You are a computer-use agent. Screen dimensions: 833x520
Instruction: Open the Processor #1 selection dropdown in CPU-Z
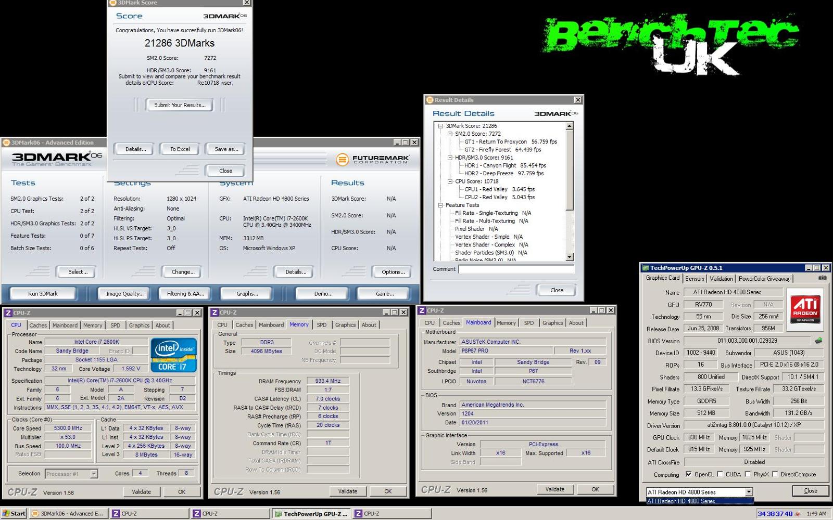click(94, 474)
